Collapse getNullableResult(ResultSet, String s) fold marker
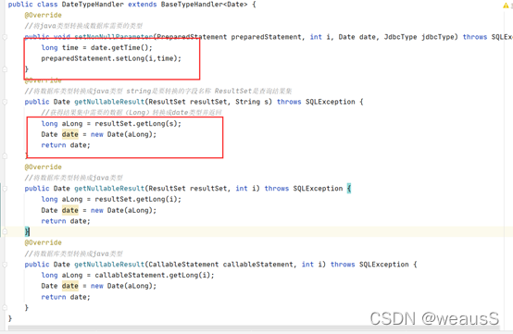 click(x=5, y=102)
